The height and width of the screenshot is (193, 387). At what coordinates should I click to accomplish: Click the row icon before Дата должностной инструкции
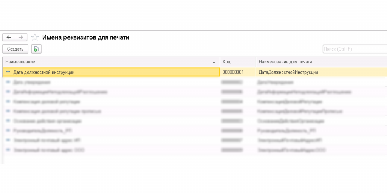[x=8, y=72]
